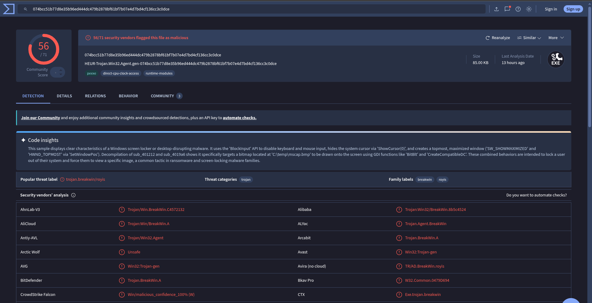Expand the Similar dropdown

(x=529, y=38)
